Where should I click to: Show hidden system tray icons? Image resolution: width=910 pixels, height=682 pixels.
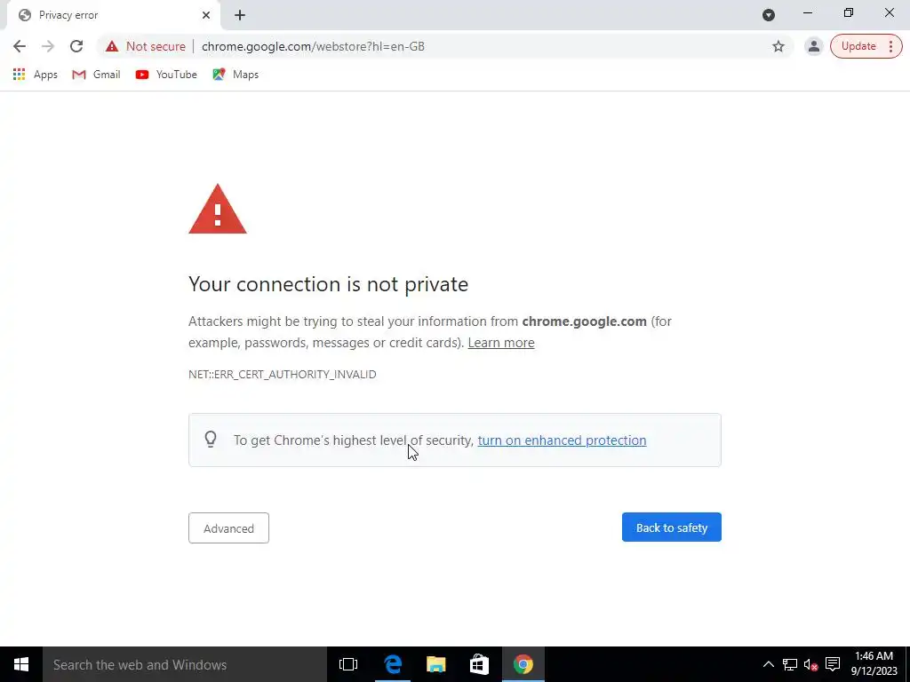click(x=769, y=664)
